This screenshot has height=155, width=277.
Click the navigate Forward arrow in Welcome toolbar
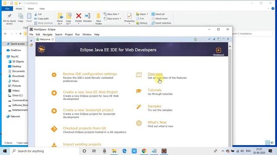[x=205, y=39]
